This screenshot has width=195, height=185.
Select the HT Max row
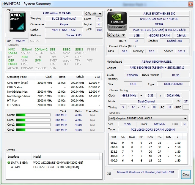54,101
